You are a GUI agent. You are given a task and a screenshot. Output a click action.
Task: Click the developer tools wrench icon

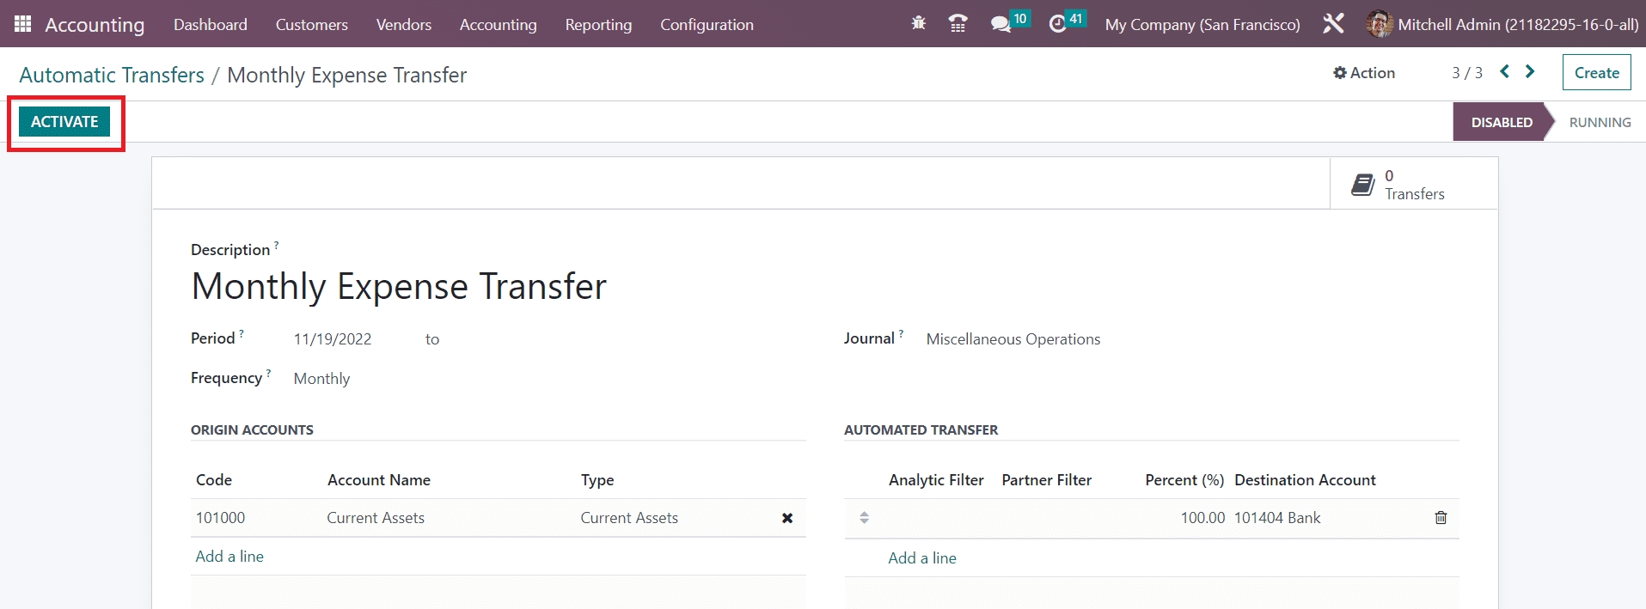(1333, 24)
